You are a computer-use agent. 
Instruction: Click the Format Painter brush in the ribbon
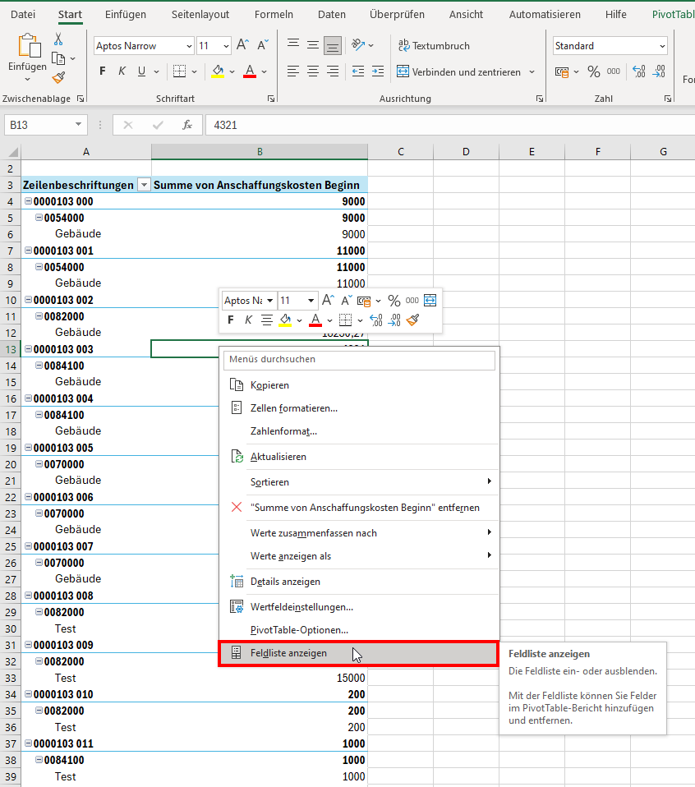[58, 78]
